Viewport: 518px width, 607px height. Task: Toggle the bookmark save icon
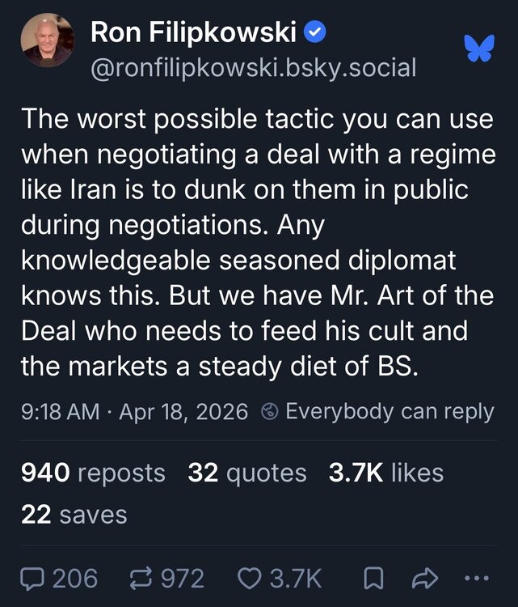coord(373,578)
